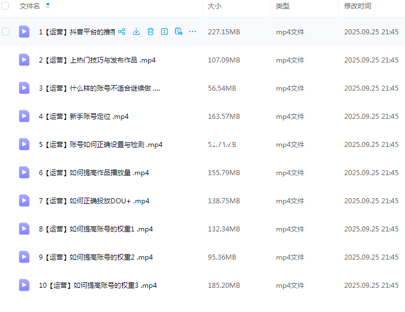
Task: Toggle sort order arrow beside 文件名
Action: click(48, 6)
